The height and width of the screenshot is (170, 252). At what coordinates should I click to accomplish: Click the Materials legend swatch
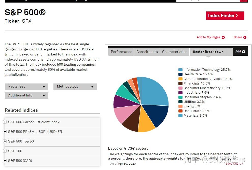point(180,116)
